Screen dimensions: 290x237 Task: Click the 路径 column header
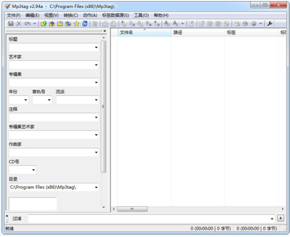tap(198, 33)
